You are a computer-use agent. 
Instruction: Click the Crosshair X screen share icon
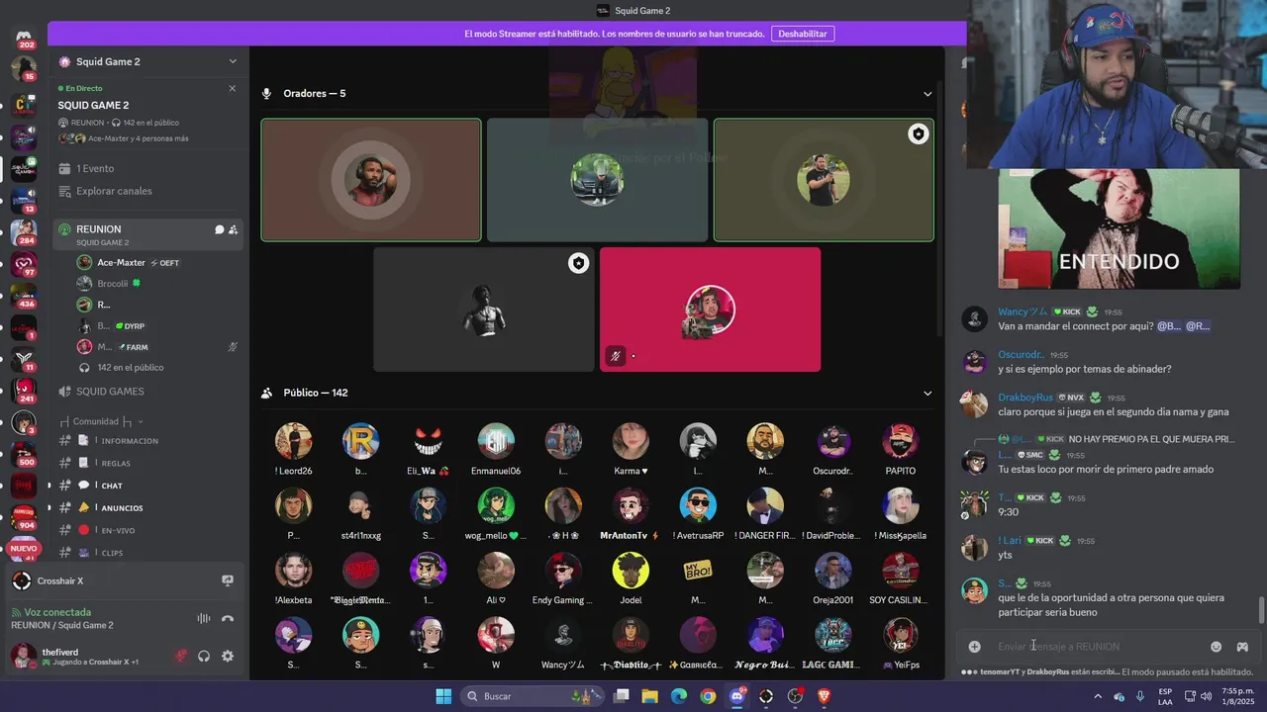click(228, 580)
